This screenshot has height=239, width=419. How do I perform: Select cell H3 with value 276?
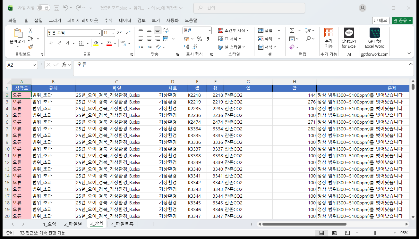(x=294, y=102)
